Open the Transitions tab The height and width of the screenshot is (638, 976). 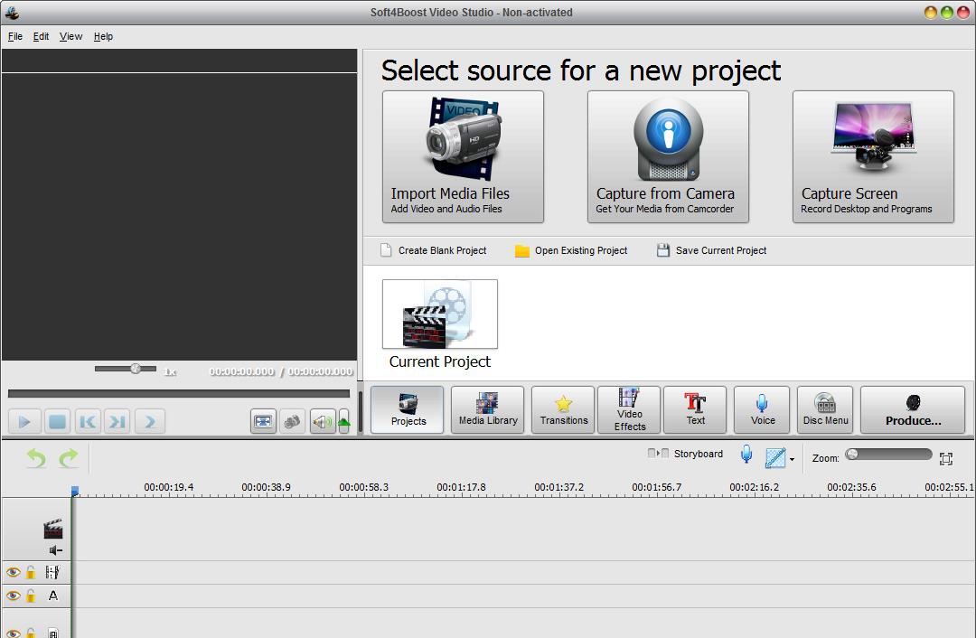563,409
